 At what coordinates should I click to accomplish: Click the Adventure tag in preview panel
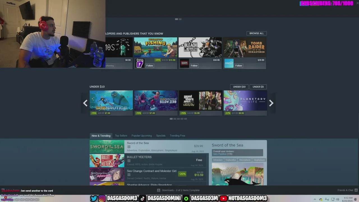[x=218, y=160]
